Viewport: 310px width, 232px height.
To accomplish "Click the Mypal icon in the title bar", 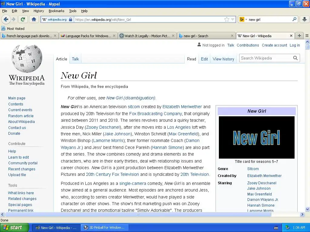I will pos(3,4).
